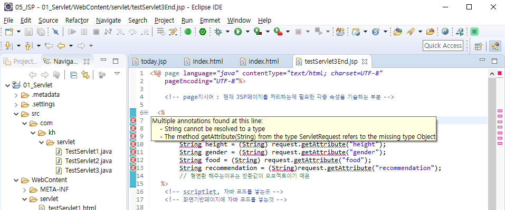This screenshot has height=210, width=505.
Task: Expand the .settings folder
Action: pos(16,104)
